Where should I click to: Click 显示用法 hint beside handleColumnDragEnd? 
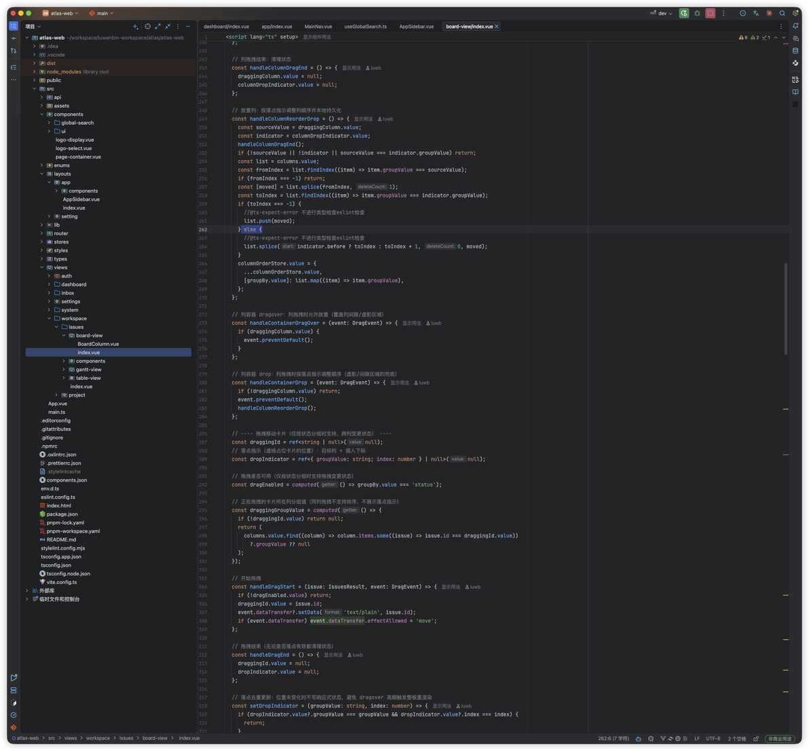[x=351, y=68]
